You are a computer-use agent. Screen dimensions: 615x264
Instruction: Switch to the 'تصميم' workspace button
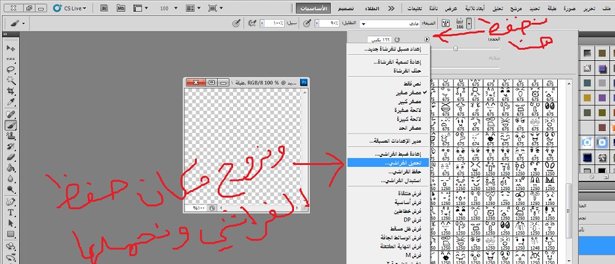[348, 8]
